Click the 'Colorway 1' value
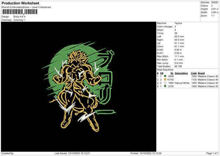Image resolution: width=220 pixels, height=156 pixels. pos(19,20)
